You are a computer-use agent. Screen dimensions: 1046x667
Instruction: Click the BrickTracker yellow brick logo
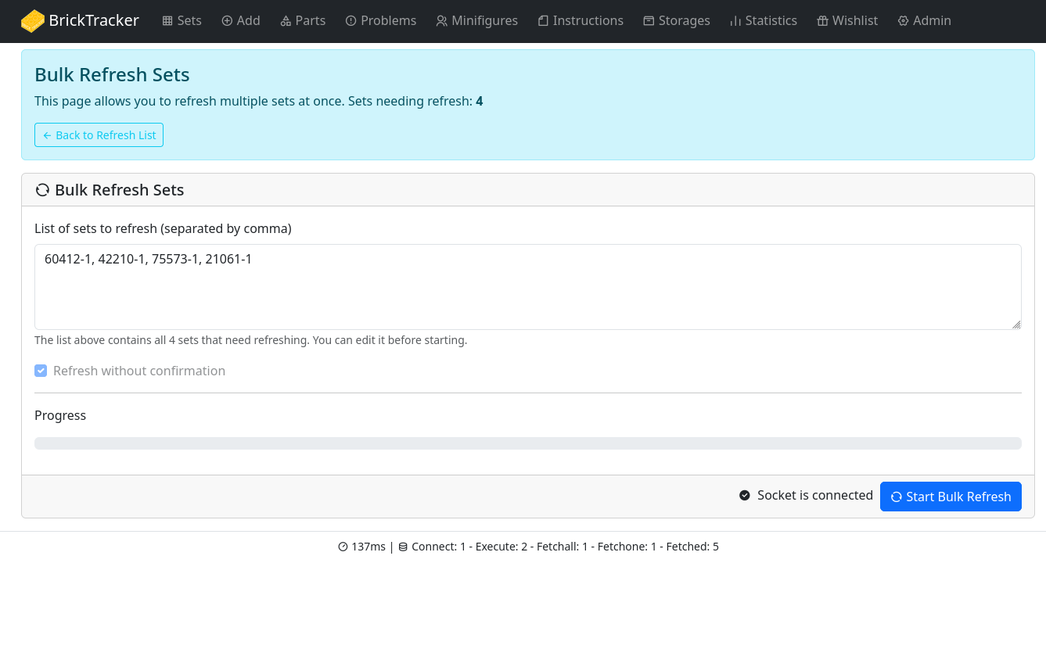coord(33,21)
